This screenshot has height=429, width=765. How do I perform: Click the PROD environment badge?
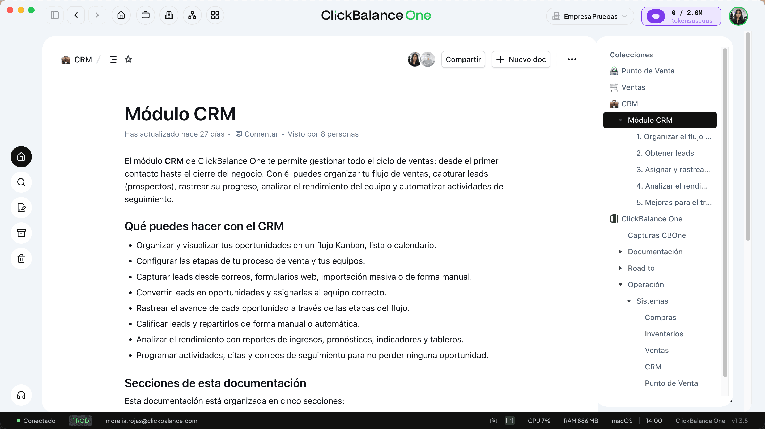(80, 421)
